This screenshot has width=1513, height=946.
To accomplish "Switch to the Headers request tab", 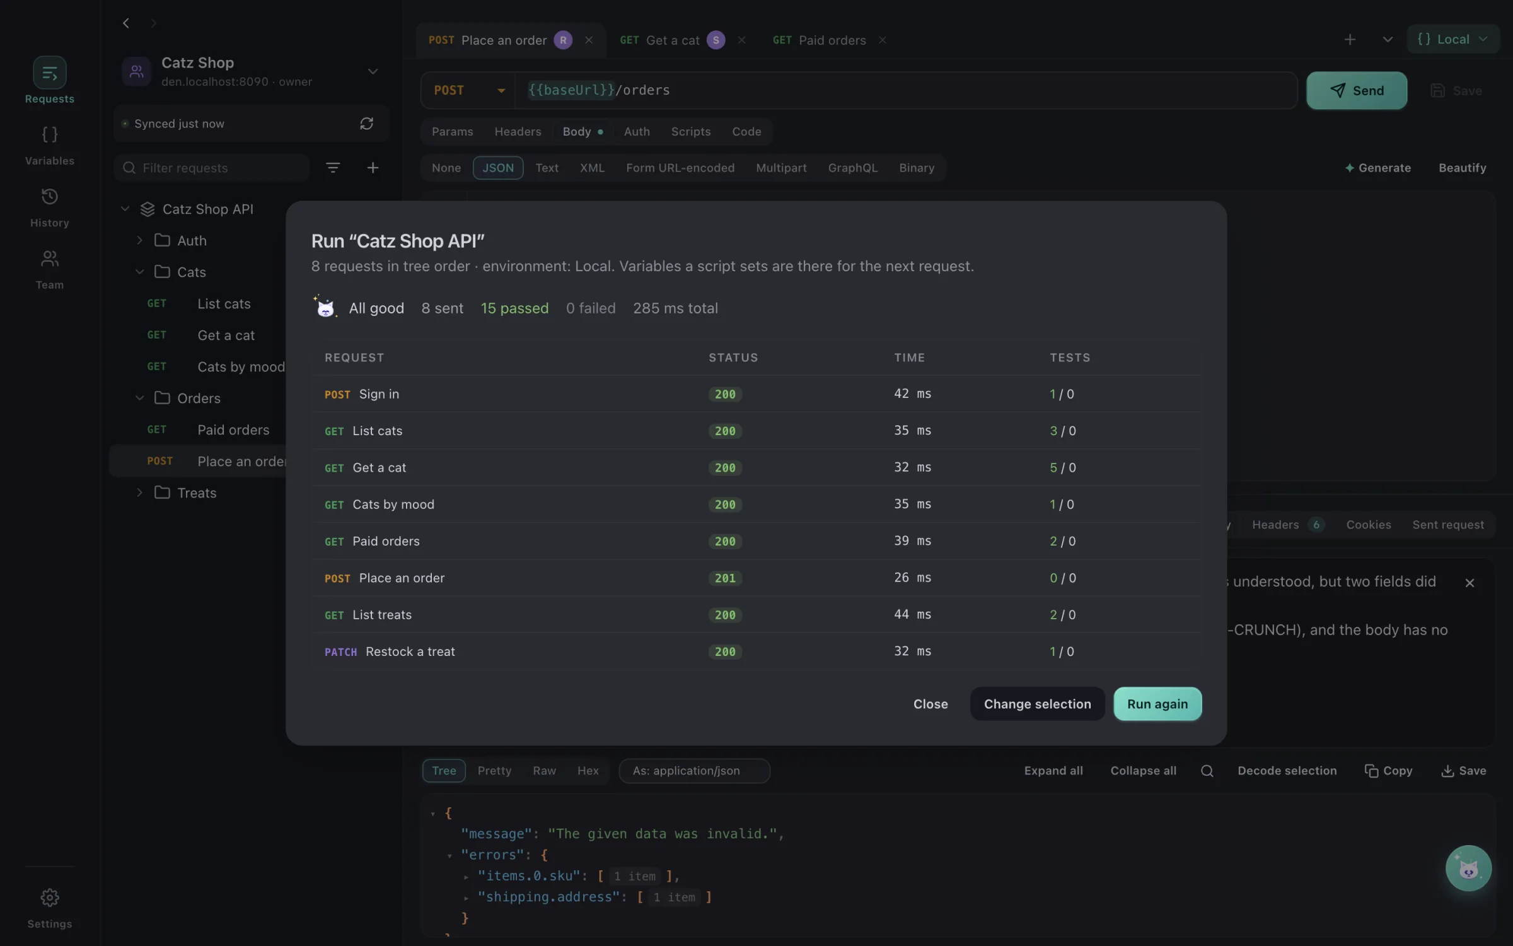I will tap(518, 131).
